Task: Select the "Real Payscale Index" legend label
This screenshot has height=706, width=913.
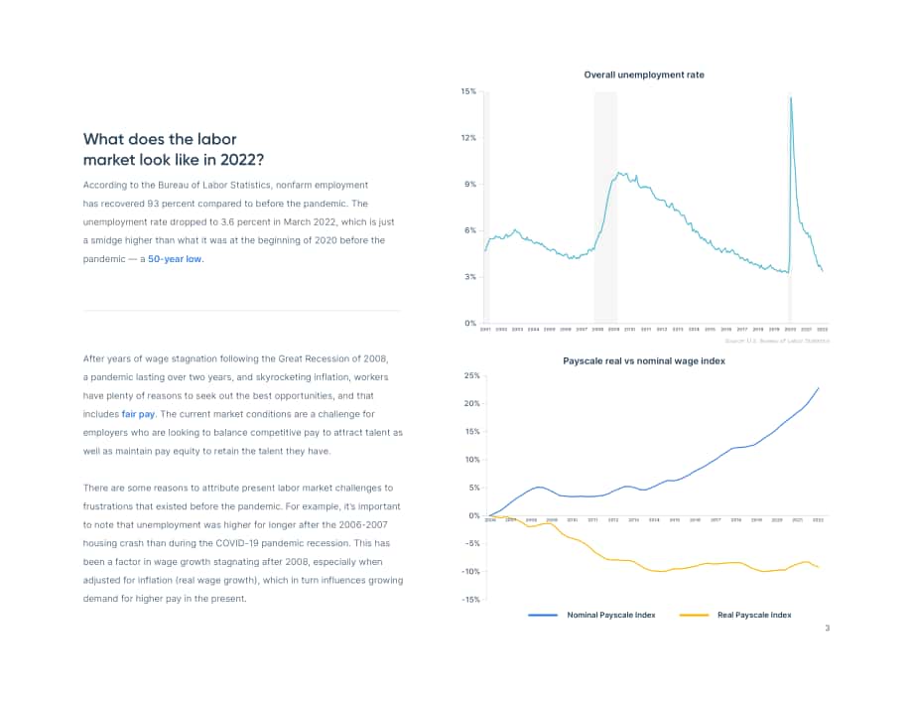Action: pos(754,615)
